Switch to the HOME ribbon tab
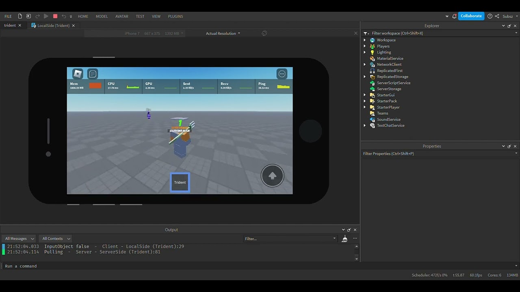Screen dimensions: 520x292 point(83,16)
